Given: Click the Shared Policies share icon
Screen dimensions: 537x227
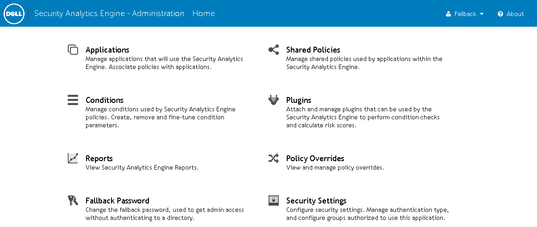Looking at the screenshot, I should click(x=274, y=50).
